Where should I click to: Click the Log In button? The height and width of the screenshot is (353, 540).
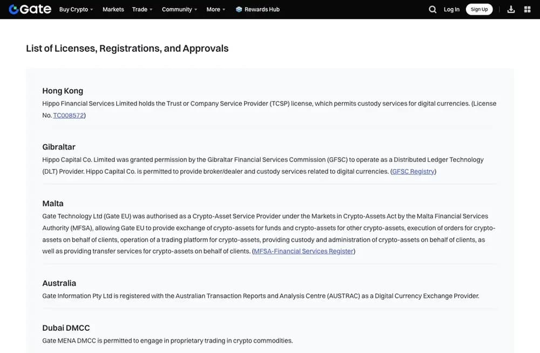(x=451, y=9)
